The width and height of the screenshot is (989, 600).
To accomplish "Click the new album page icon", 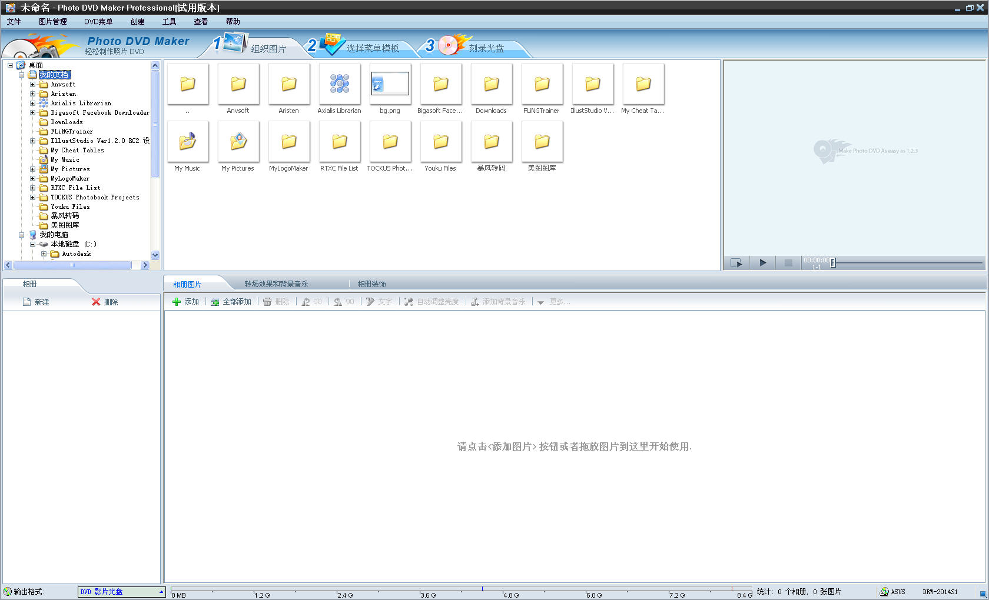I will coord(26,302).
